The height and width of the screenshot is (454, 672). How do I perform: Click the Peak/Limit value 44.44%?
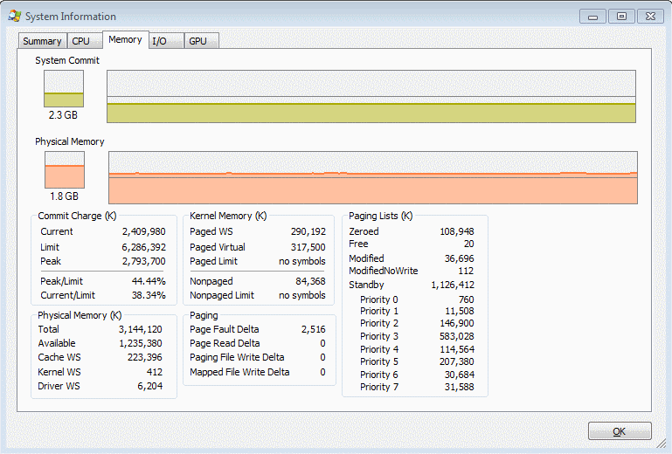149,281
